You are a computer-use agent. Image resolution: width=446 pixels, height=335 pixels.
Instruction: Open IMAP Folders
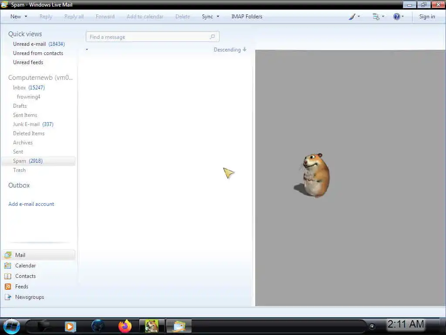coord(247,17)
